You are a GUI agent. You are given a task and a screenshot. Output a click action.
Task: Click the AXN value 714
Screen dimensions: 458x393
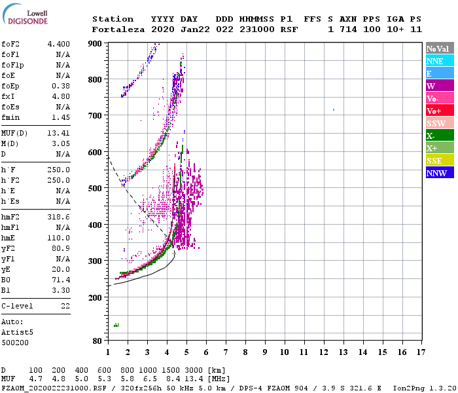point(348,29)
